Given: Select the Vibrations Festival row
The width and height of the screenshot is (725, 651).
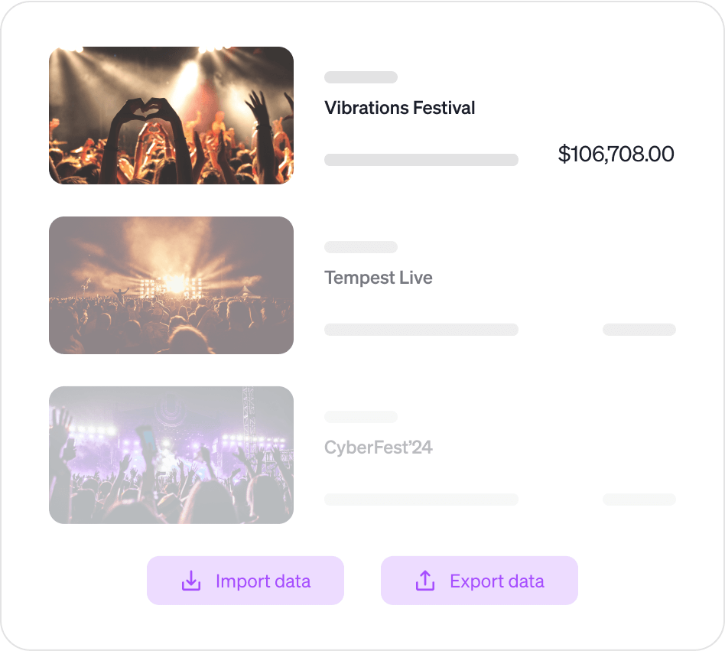Looking at the screenshot, I should click(x=362, y=116).
